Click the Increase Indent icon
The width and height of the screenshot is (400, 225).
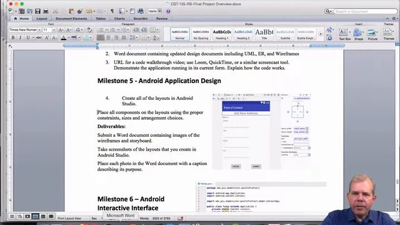tap(144, 30)
